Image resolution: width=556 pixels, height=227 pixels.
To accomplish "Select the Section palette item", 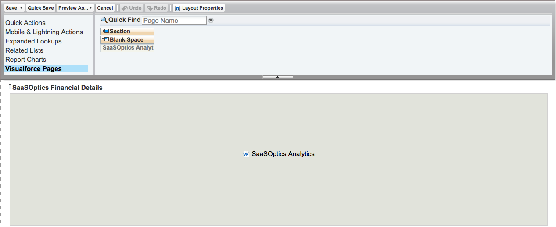I will click(x=127, y=32).
